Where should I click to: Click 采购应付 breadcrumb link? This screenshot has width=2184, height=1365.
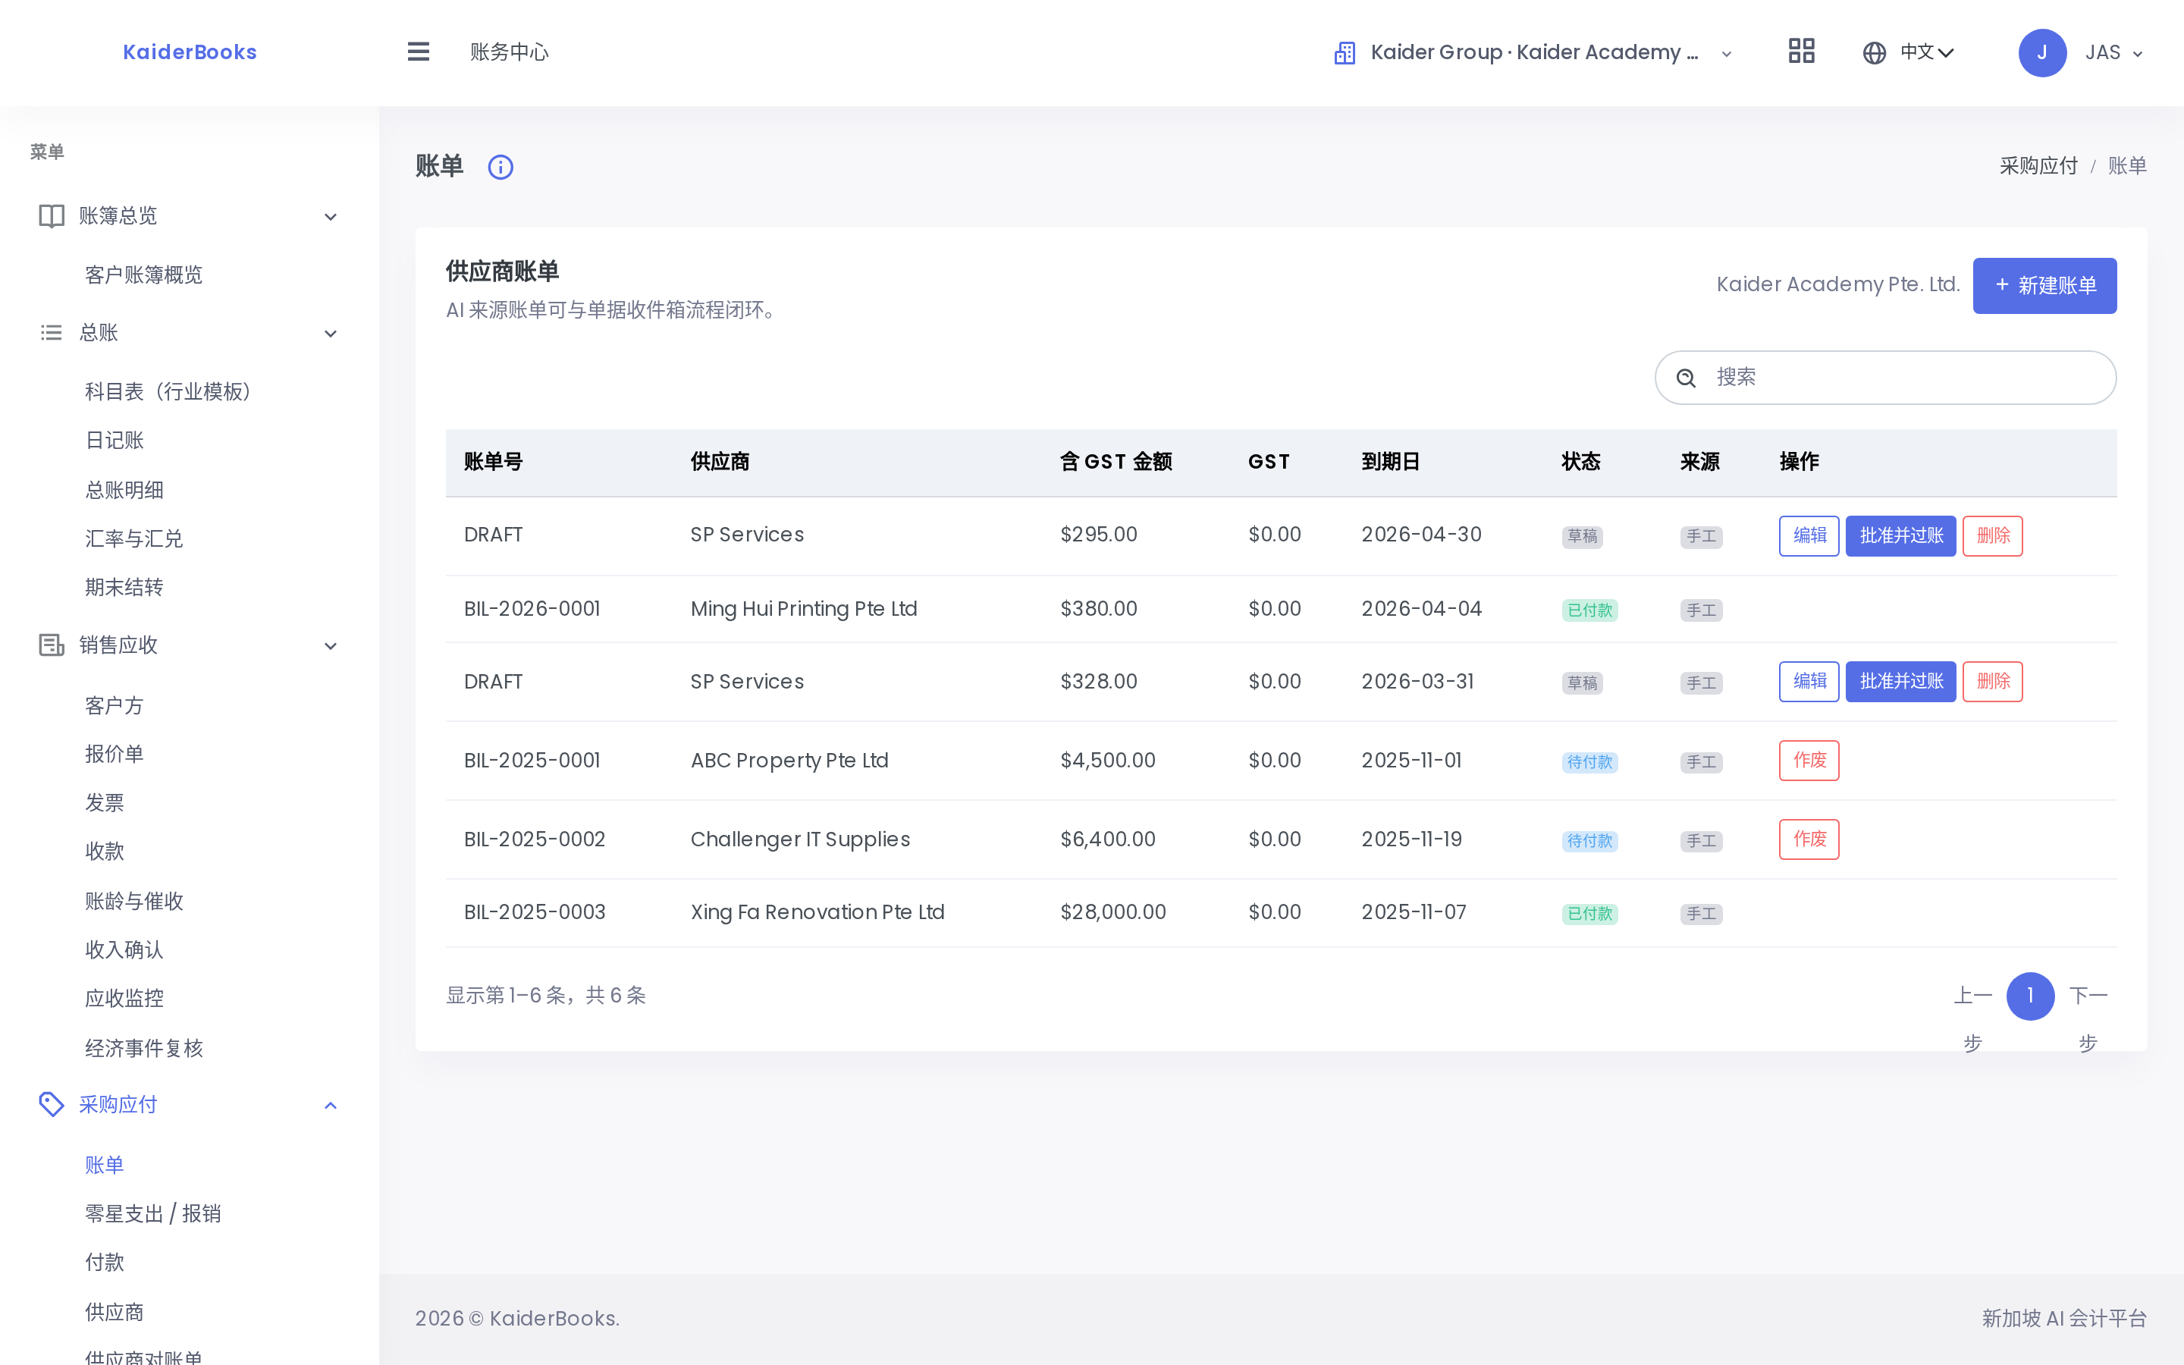coord(2038,166)
